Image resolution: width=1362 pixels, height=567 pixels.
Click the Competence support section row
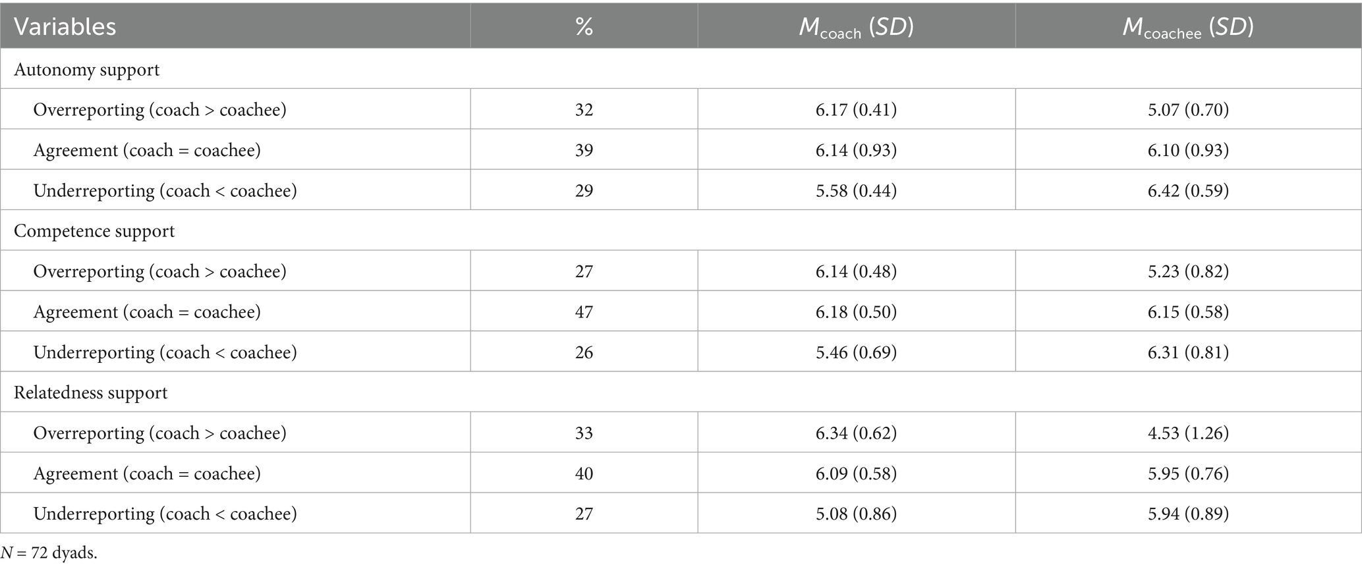(94, 231)
